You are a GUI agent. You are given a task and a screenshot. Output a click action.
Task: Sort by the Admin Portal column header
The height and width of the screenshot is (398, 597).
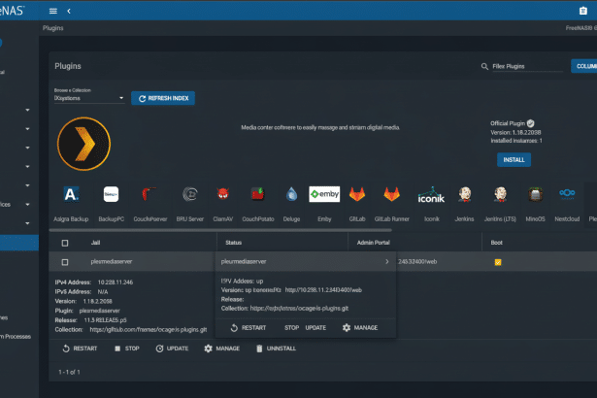(373, 243)
